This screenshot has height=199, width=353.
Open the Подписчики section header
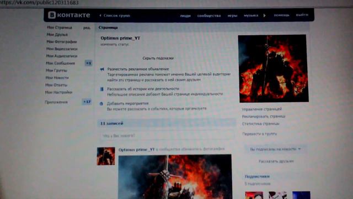257,176
